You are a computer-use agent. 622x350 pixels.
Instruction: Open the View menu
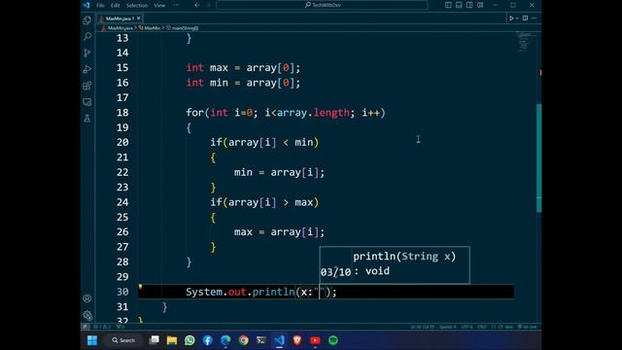coord(159,5)
